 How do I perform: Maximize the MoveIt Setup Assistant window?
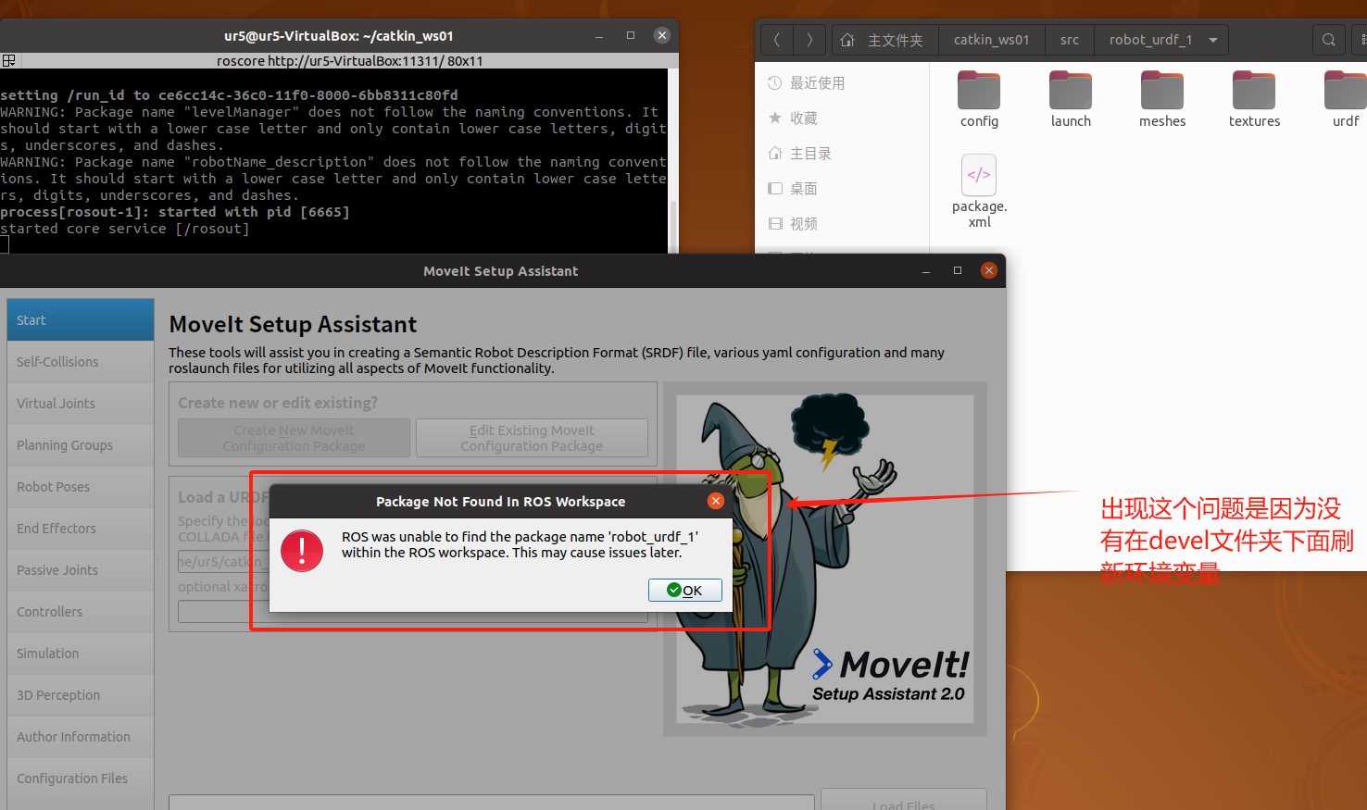pyautogui.click(x=958, y=270)
